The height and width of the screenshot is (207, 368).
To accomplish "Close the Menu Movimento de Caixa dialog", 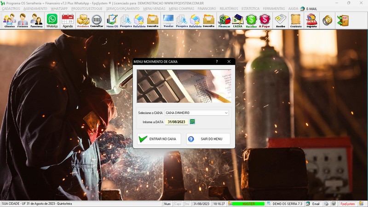I will click(229, 62).
